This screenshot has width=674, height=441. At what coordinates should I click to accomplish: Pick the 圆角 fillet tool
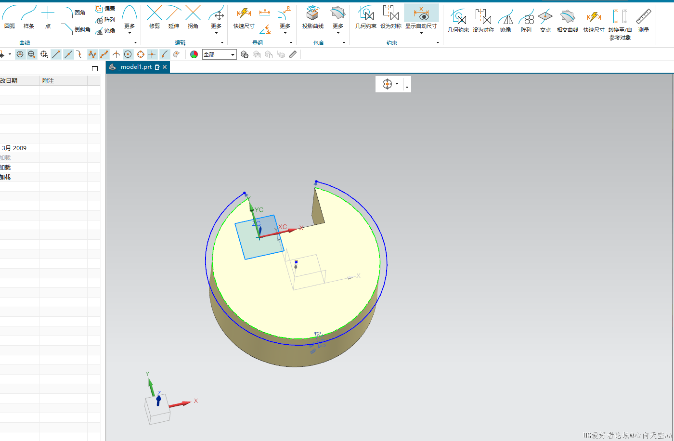coord(73,12)
